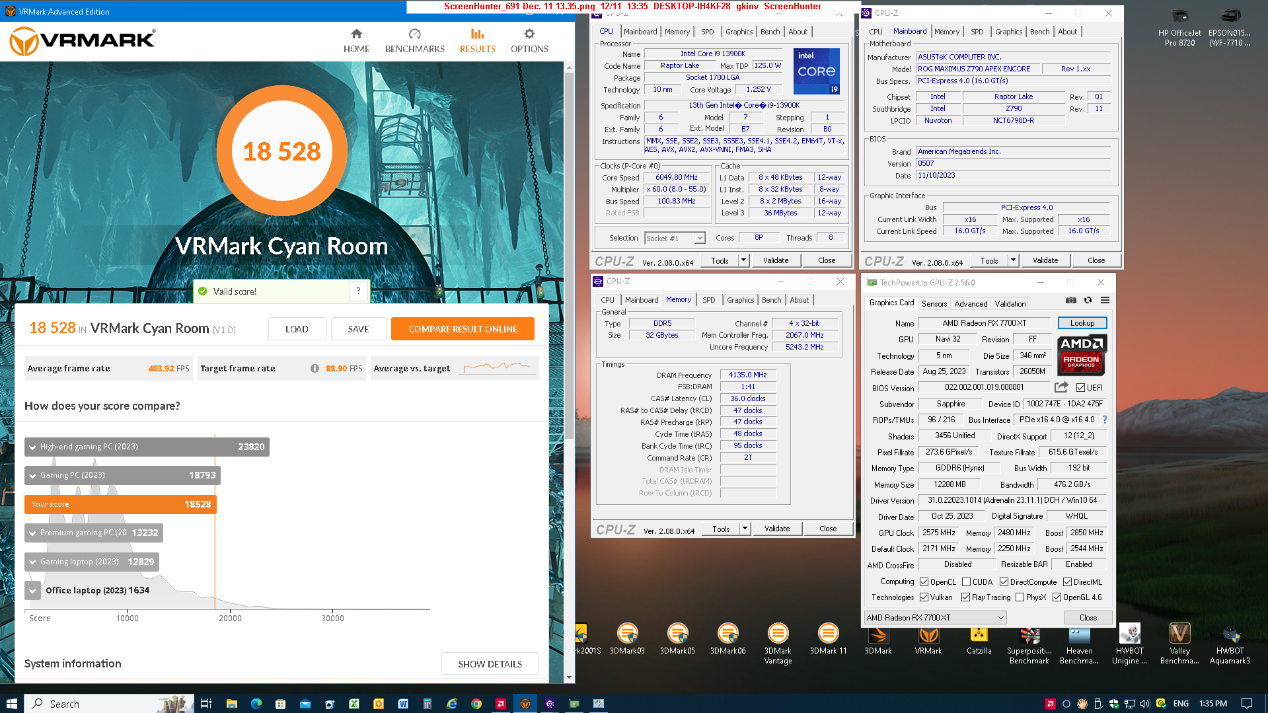
Task: Click the Windows taskbar Search box
Action: [110, 703]
